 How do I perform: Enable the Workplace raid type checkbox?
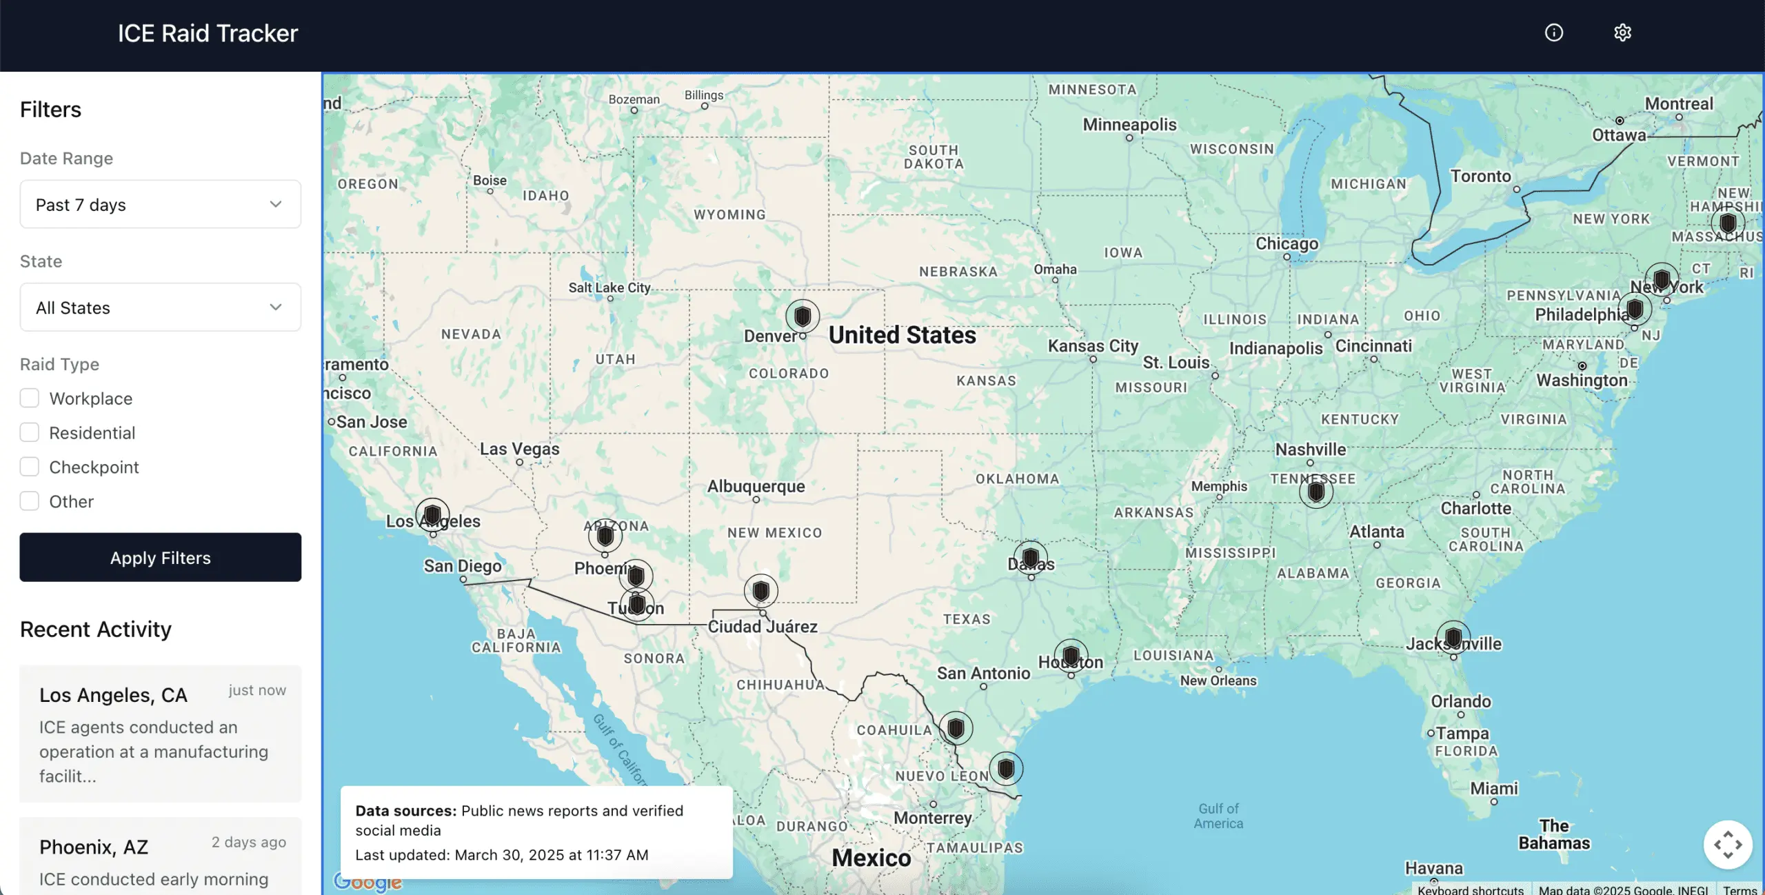pyautogui.click(x=30, y=399)
